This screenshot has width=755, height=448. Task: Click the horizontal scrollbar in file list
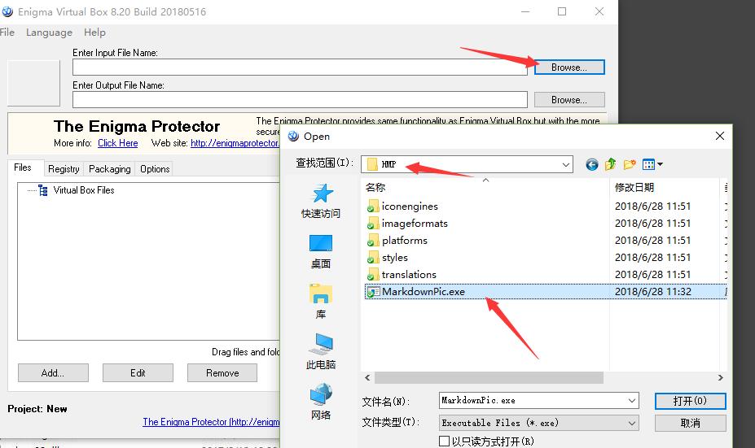(489, 378)
